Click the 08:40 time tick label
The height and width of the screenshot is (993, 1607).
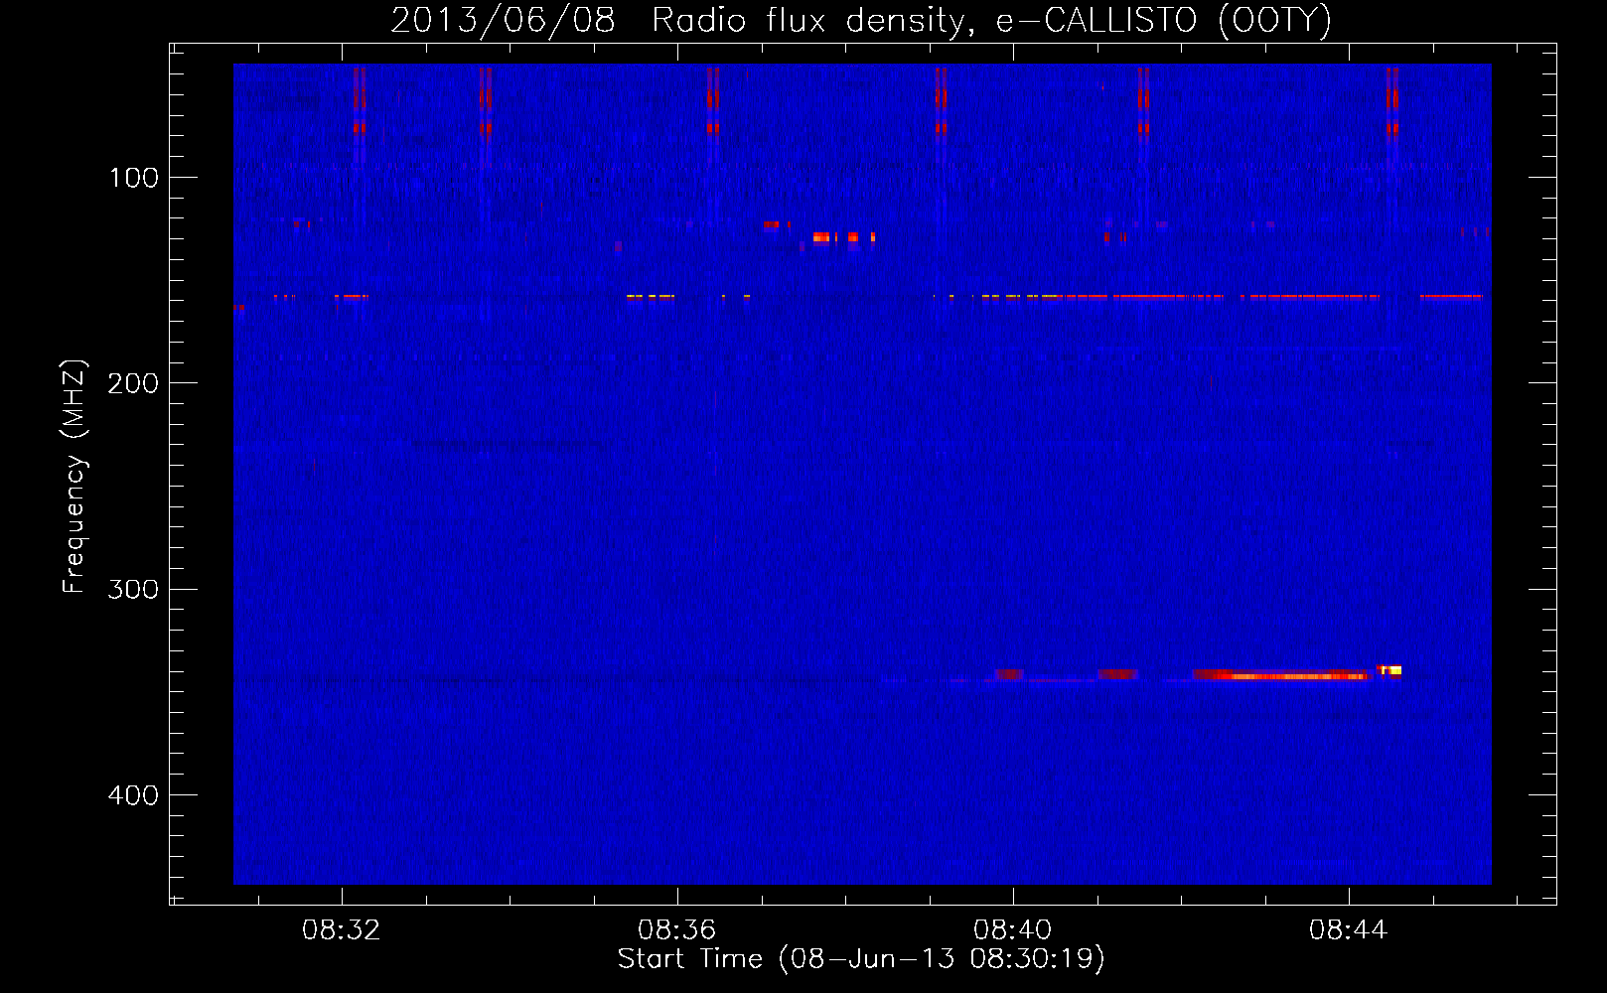point(1013,930)
